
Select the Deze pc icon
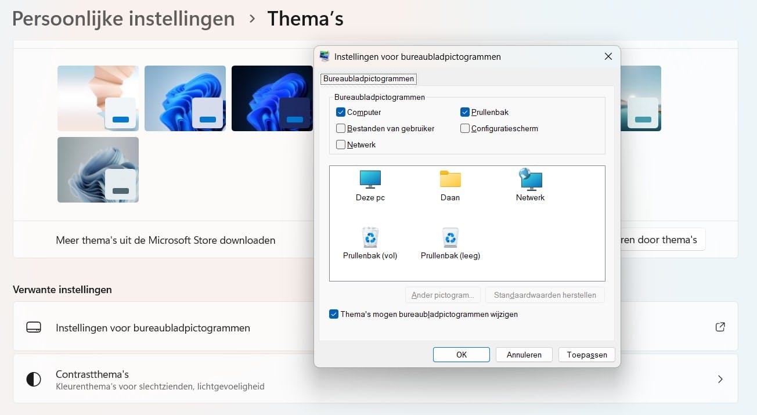coord(370,183)
